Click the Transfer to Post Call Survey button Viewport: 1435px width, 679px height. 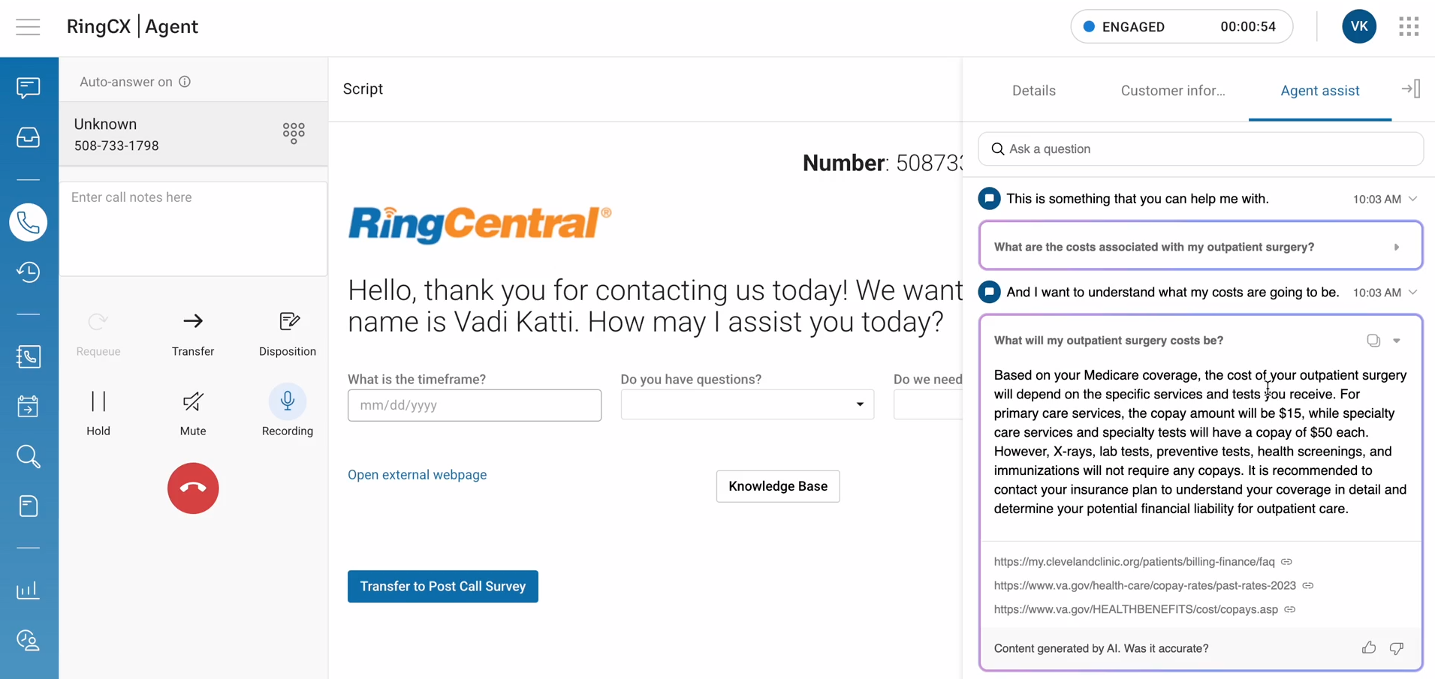(442, 586)
